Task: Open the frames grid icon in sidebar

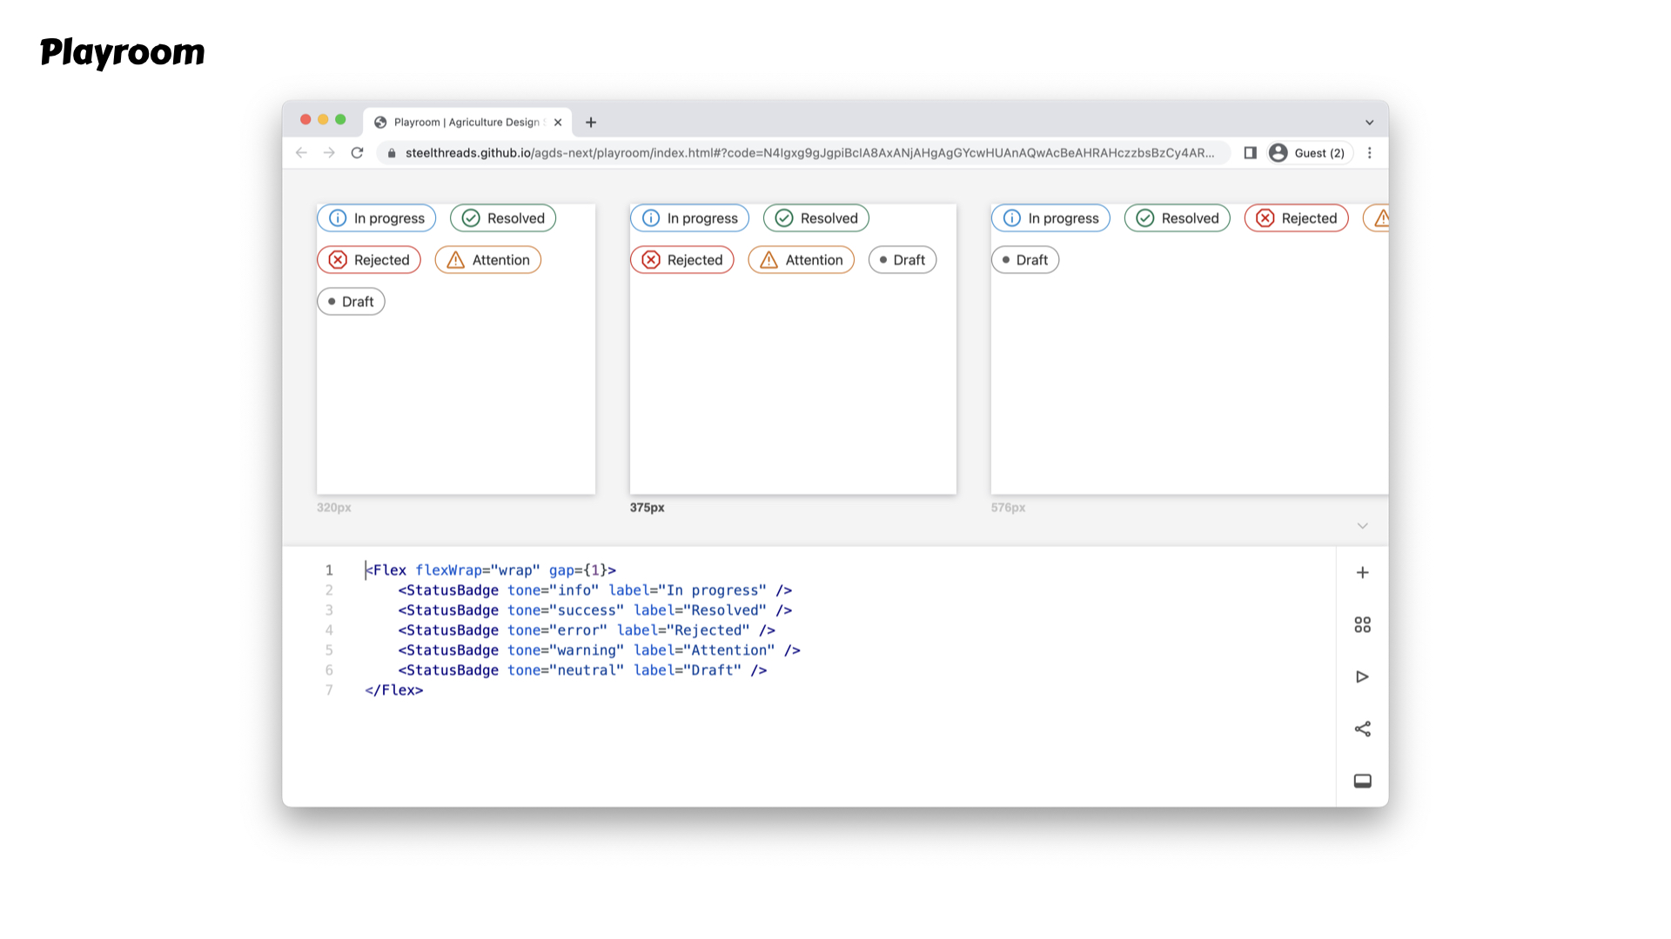Action: [1362, 624]
